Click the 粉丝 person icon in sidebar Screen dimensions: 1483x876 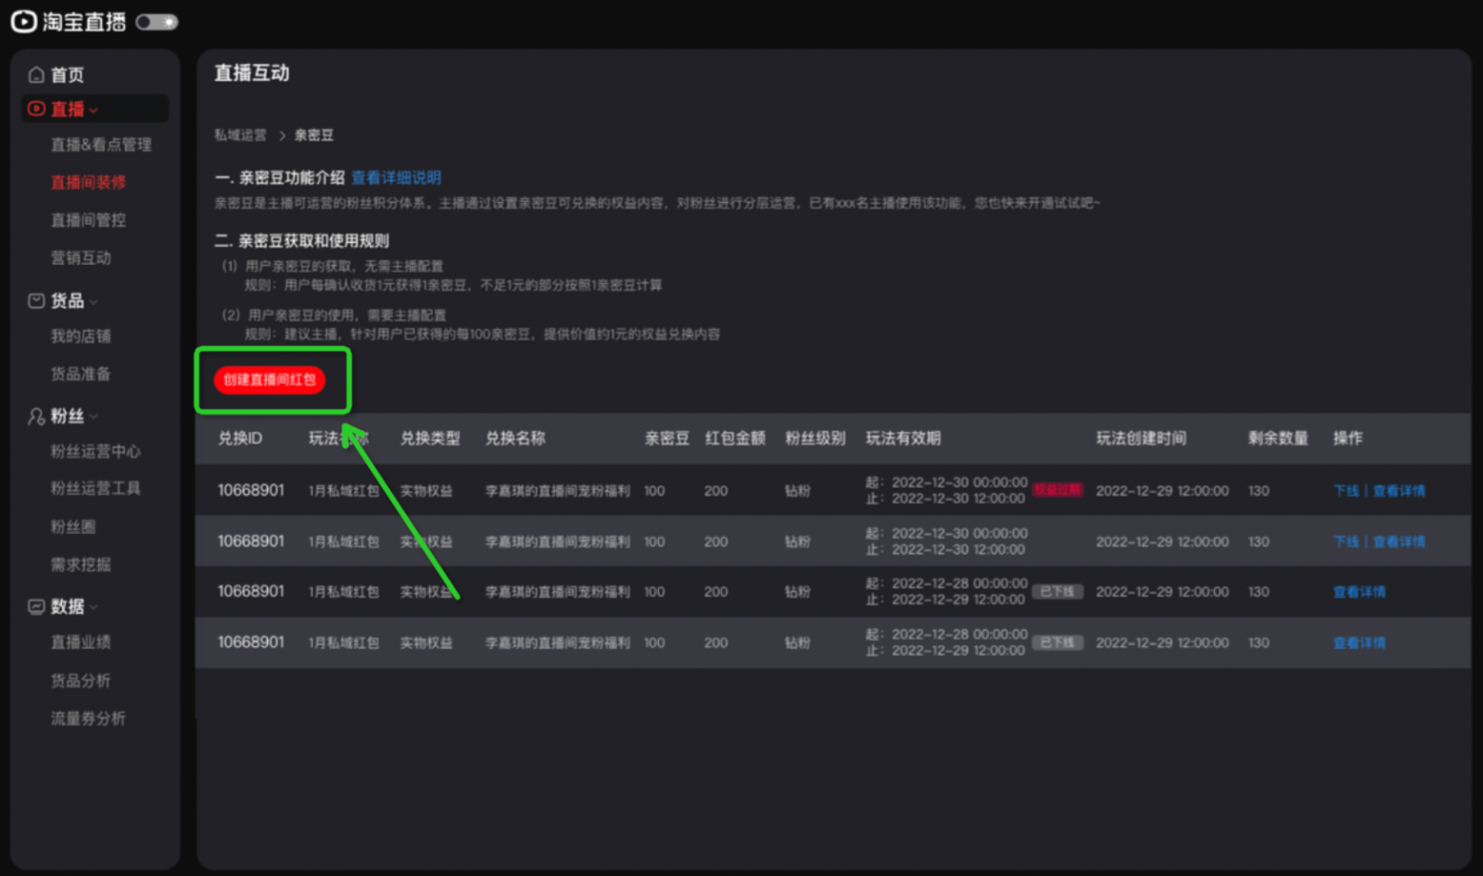click(x=34, y=416)
